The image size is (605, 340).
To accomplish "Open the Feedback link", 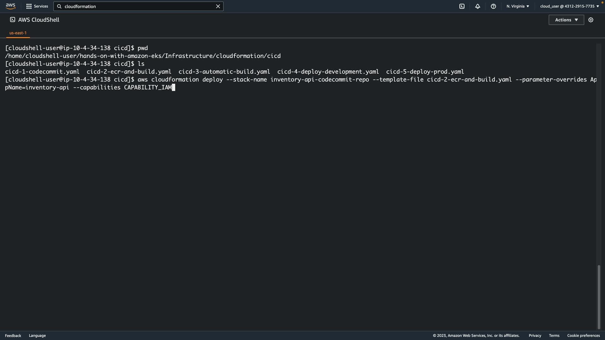I will pos(13,336).
